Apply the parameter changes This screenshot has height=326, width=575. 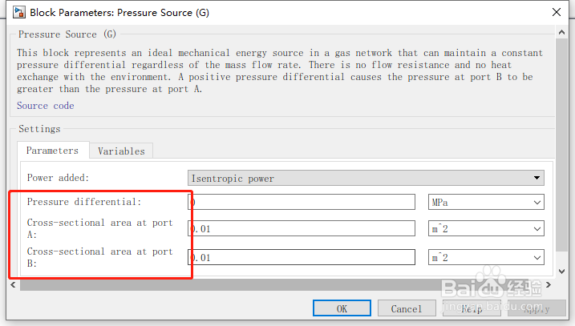coord(537,308)
